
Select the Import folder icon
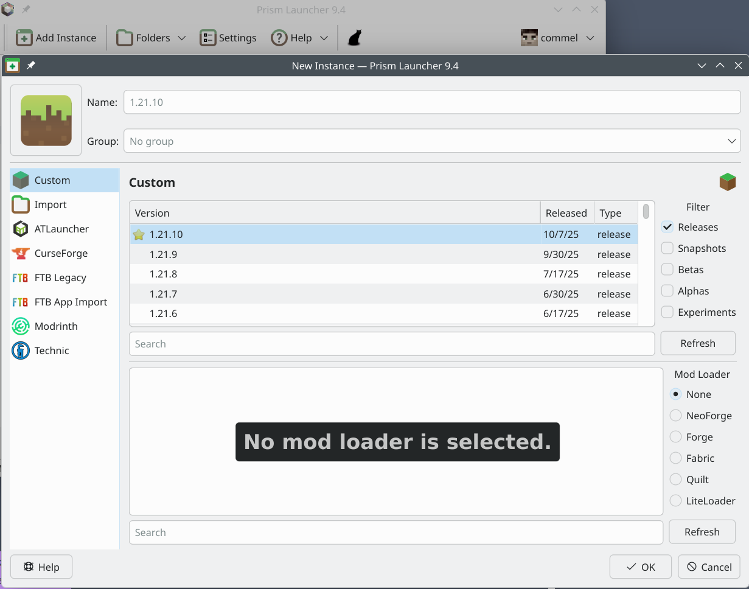click(21, 204)
